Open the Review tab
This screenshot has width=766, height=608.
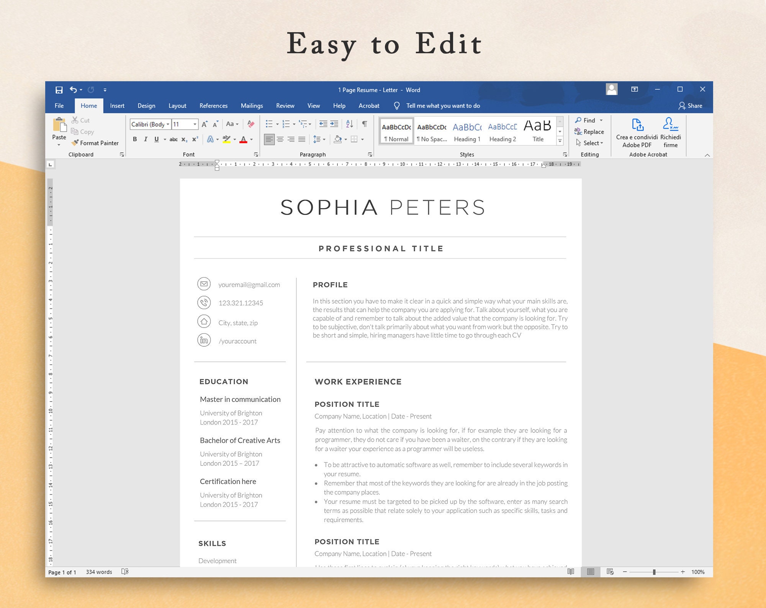(285, 106)
